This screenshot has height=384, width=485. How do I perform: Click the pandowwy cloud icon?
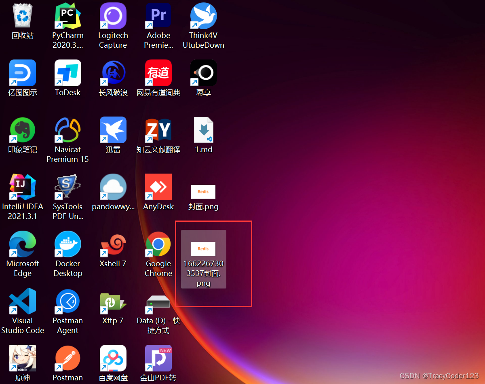[113, 187]
